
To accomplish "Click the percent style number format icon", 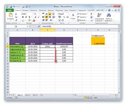I will pyautogui.click(x=64, y=17).
